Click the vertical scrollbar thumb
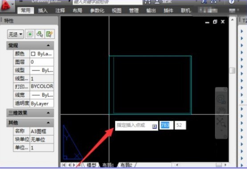Viewport: 247px width, 169px height. click(232, 70)
